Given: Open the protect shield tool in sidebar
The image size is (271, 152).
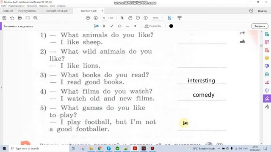Looking at the screenshot, I should click(x=267, y=90).
